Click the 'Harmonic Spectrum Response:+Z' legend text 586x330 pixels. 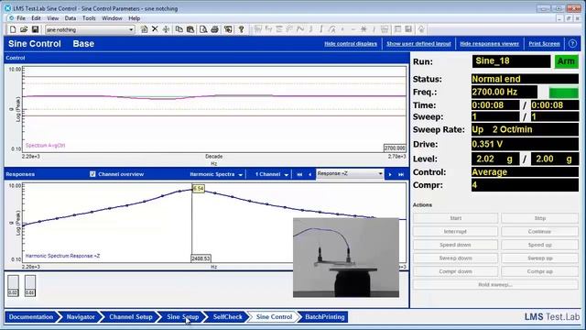pos(62,256)
